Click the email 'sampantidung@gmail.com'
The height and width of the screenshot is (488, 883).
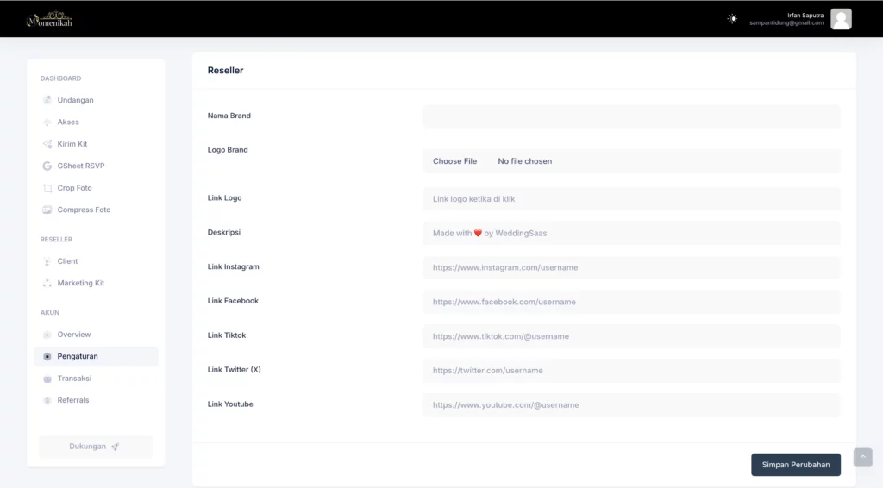pyautogui.click(x=786, y=23)
